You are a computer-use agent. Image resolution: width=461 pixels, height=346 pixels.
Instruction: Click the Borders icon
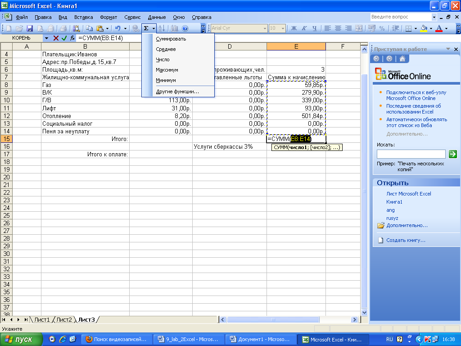click(408, 28)
